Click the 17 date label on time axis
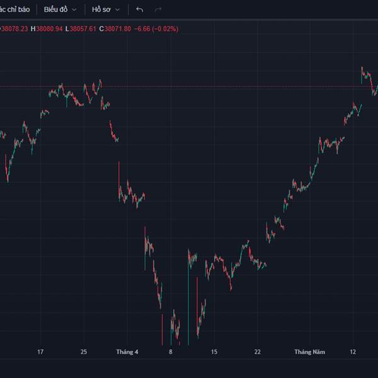 click(40, 352)
